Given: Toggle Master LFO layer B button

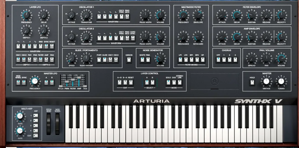Looking at the screenshot, I should pyautogui.click(x=52, y=83).
